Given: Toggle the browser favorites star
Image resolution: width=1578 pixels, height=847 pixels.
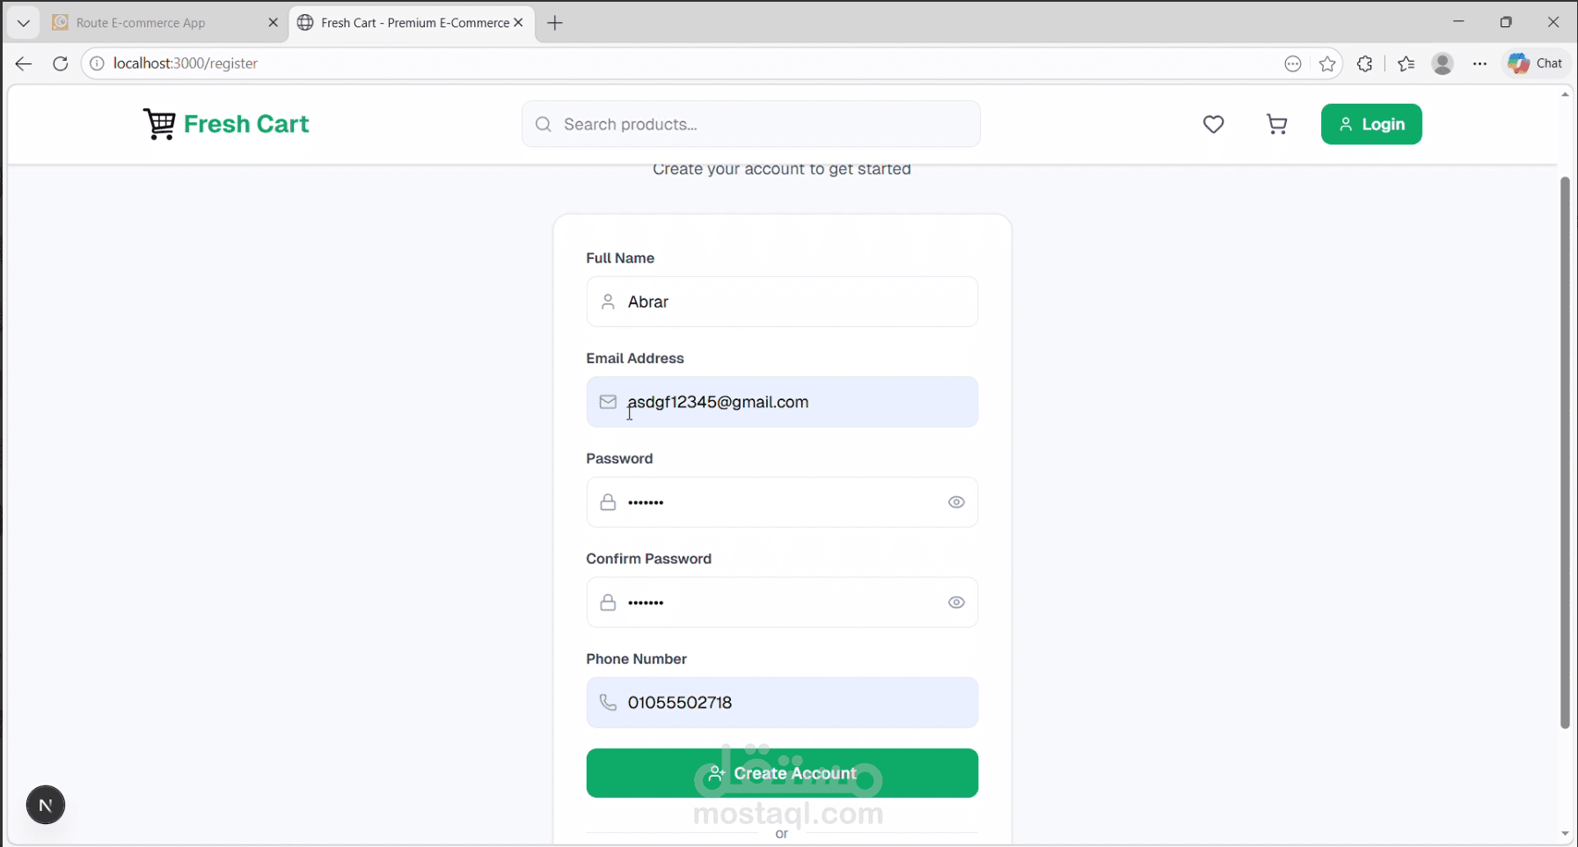Looking at the screenshot, I should pyautogui.click(x=1328, y=62).
